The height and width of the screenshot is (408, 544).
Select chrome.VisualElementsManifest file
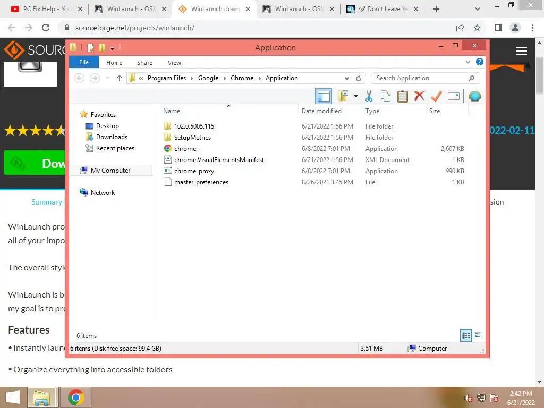219,159
